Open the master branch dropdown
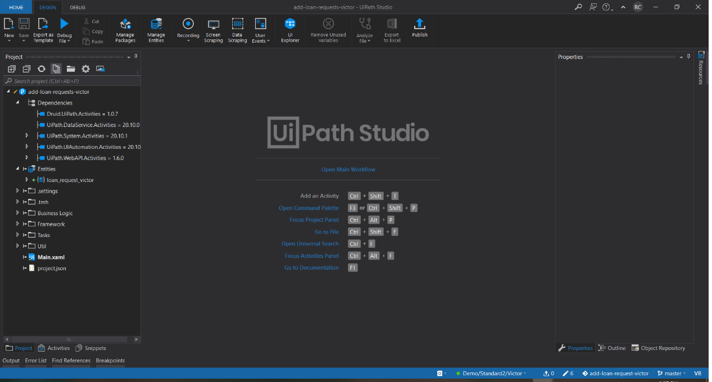Viewport: 712px width, 382px height. (x=672, y=373)
